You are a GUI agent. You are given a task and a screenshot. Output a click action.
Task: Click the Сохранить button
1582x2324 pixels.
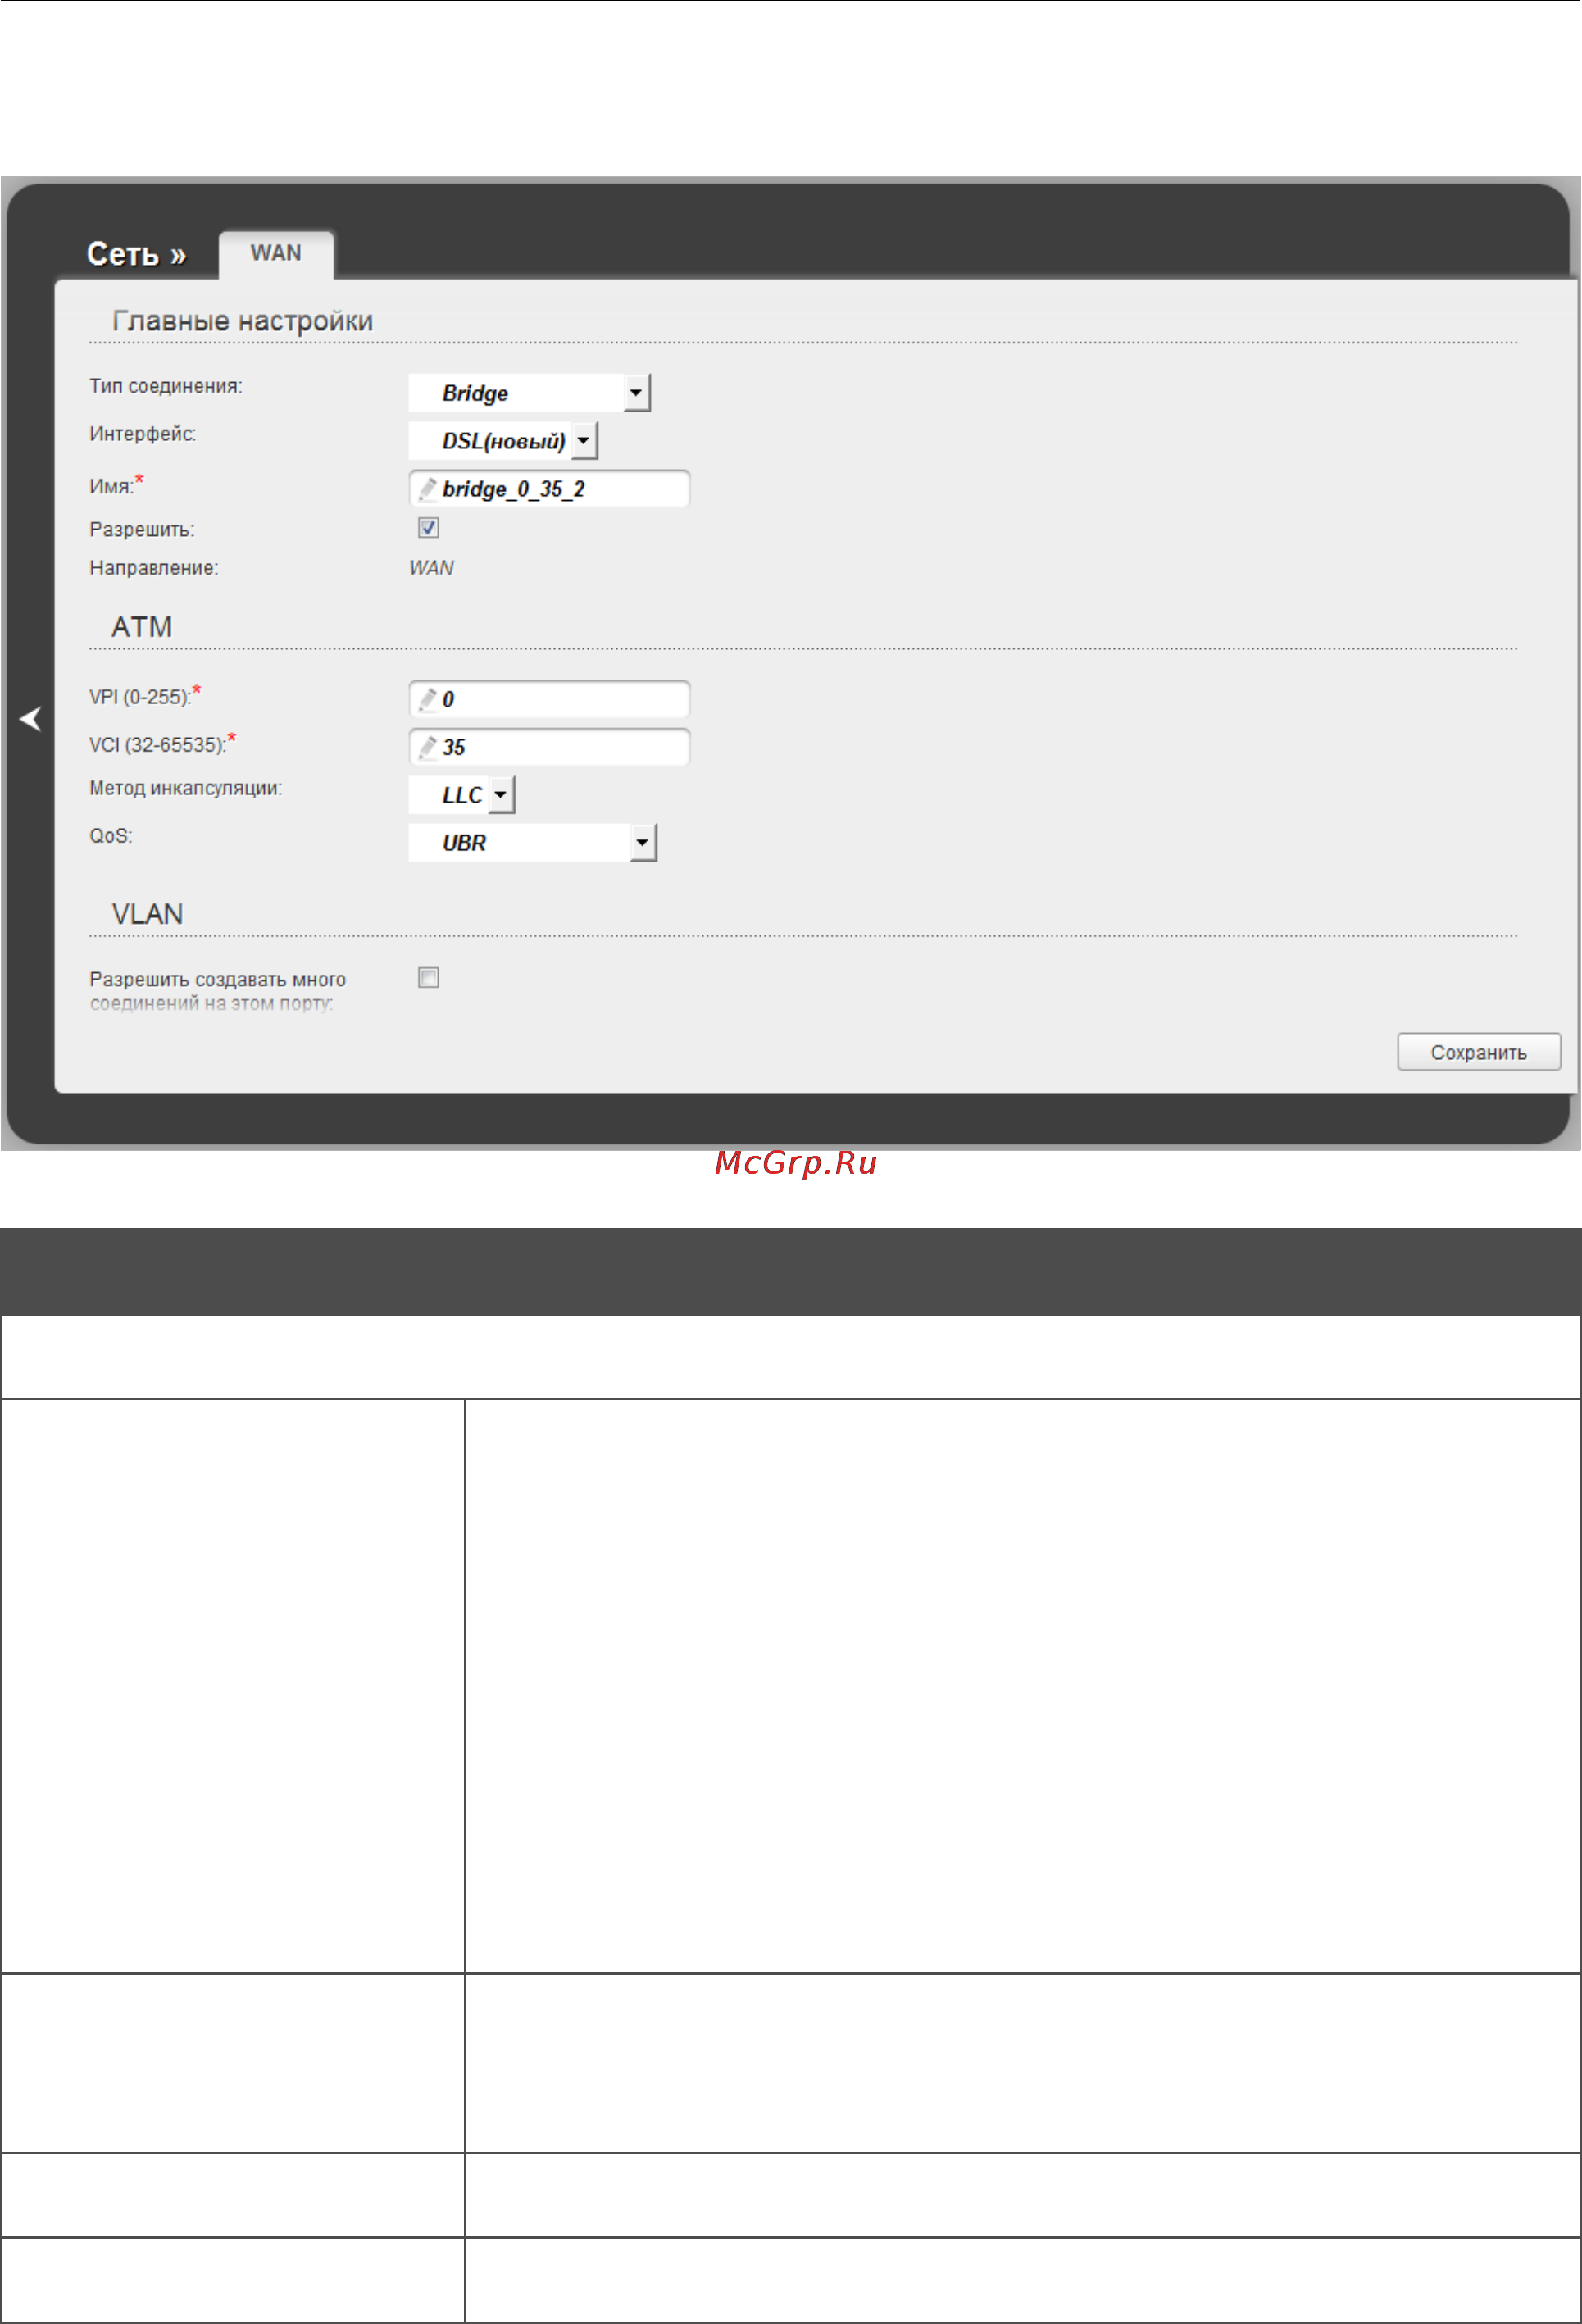click(x=1479, y=1052)
